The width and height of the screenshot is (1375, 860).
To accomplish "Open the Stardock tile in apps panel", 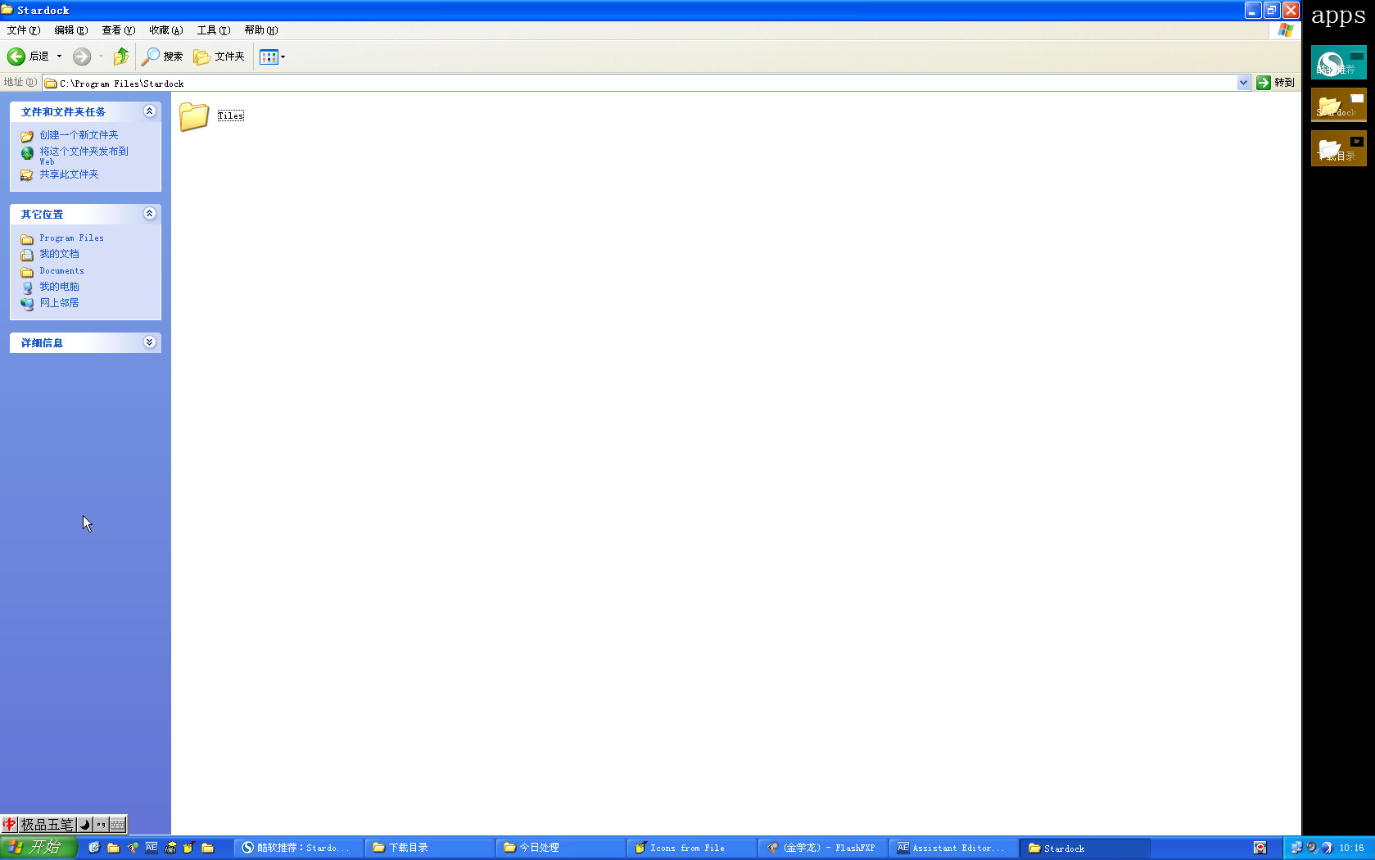I will pyautogui.click(x=1338, y=105).
